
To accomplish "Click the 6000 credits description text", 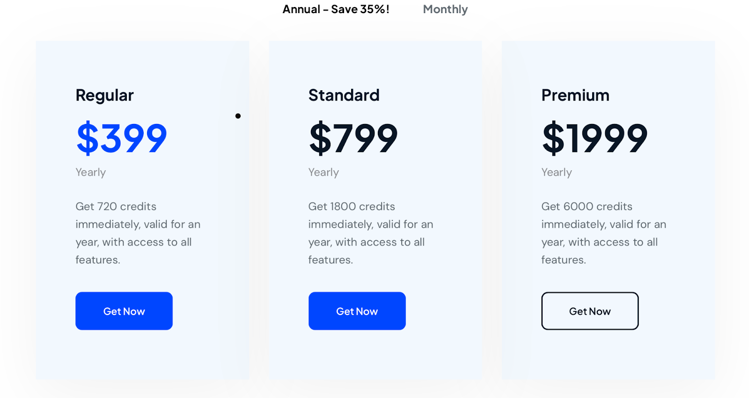I will (x=604, y=233).
